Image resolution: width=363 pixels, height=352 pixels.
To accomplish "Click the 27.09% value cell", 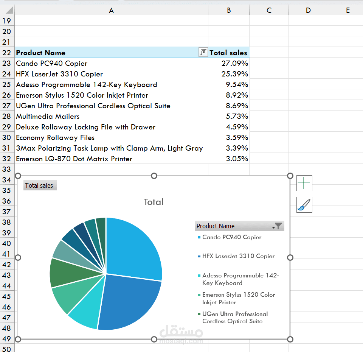I will (x=229, y=63).
